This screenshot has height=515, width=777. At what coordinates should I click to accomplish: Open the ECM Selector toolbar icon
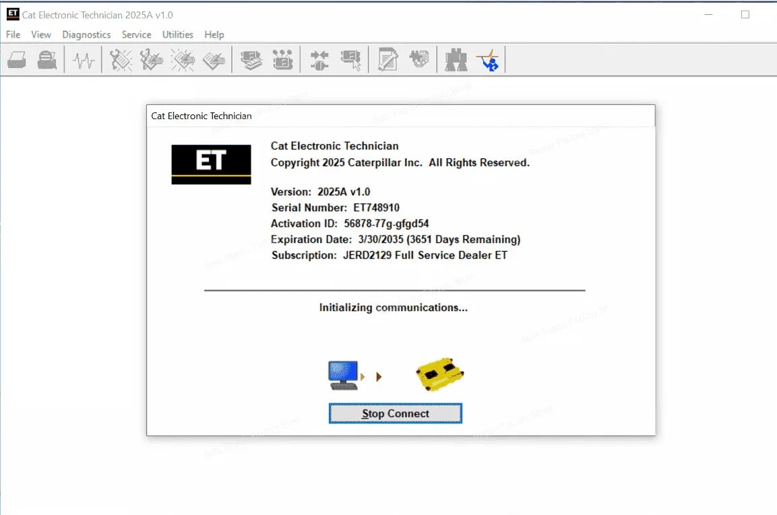coord(351,59)
